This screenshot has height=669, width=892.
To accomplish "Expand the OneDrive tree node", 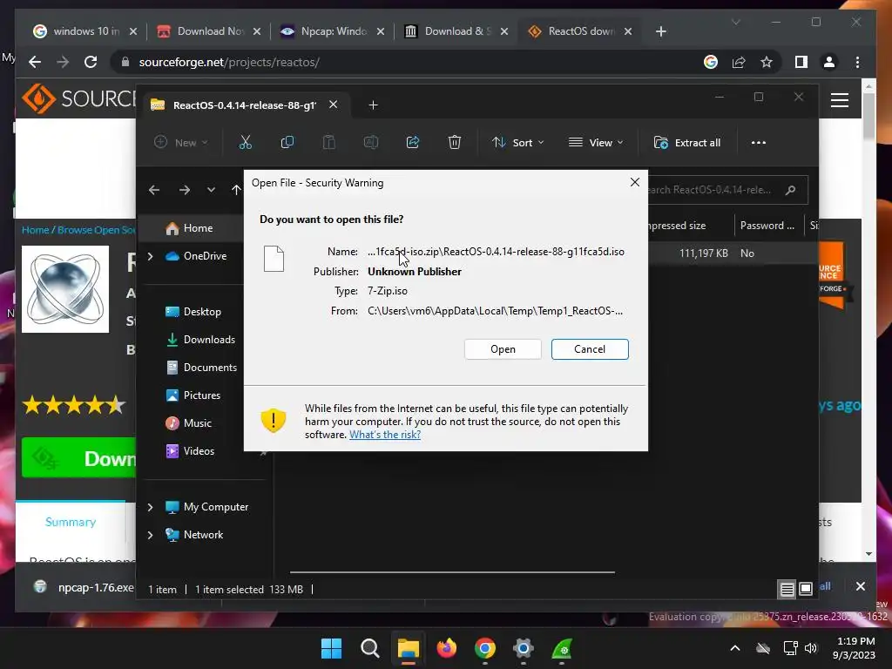I will pos(150,256).
